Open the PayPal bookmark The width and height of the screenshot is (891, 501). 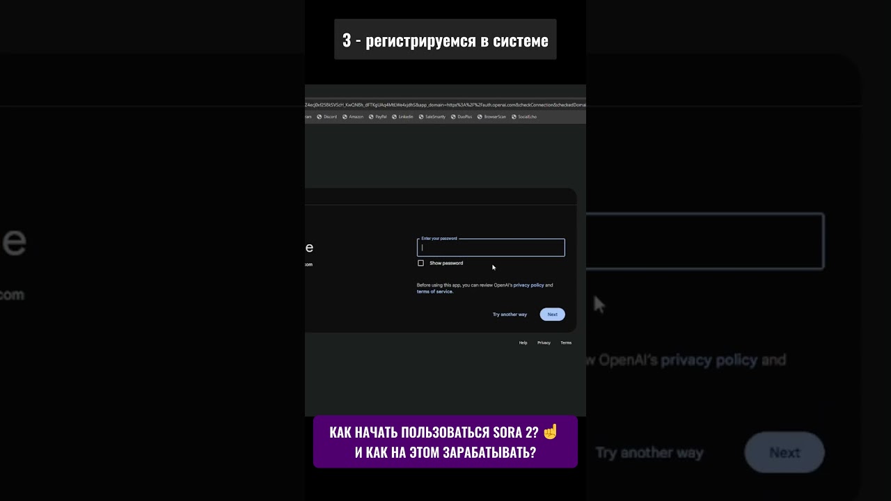coord(378,117)
